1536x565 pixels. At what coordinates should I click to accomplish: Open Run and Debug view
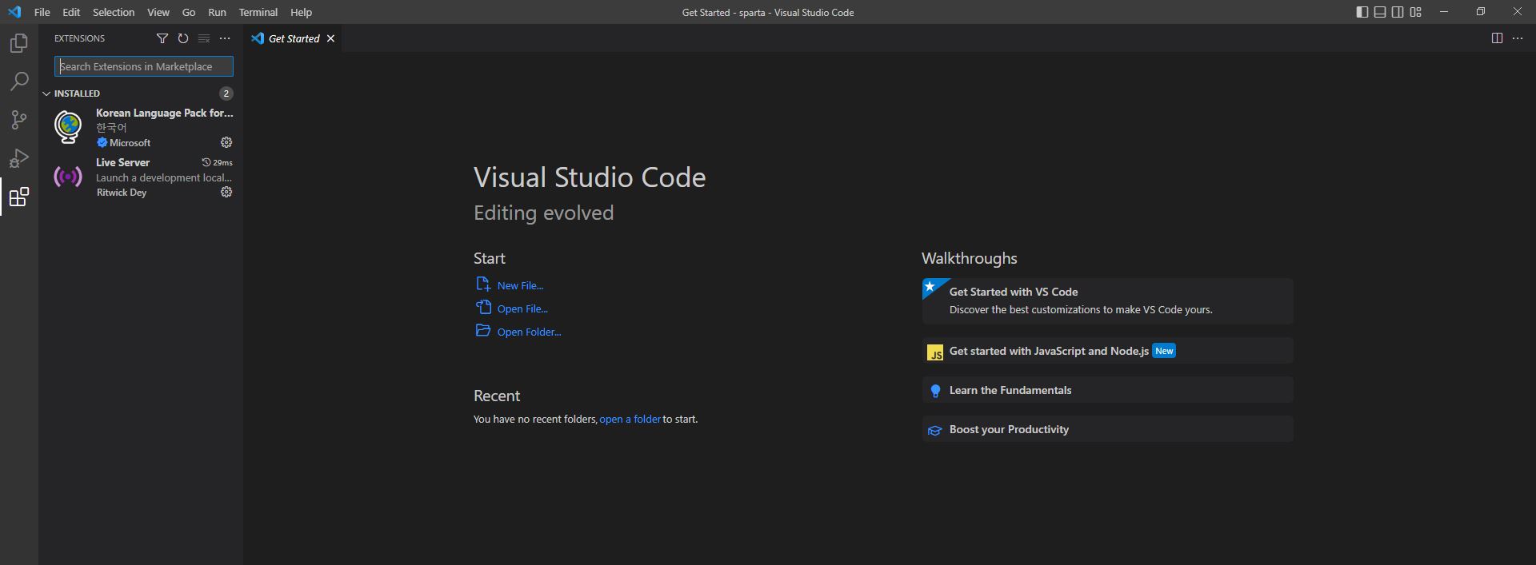(19, 158)
